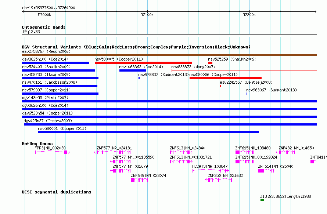Open the UCSC segmental duplications track title
The width and height of the screenshot is (327, 214).
coord(57,192)
